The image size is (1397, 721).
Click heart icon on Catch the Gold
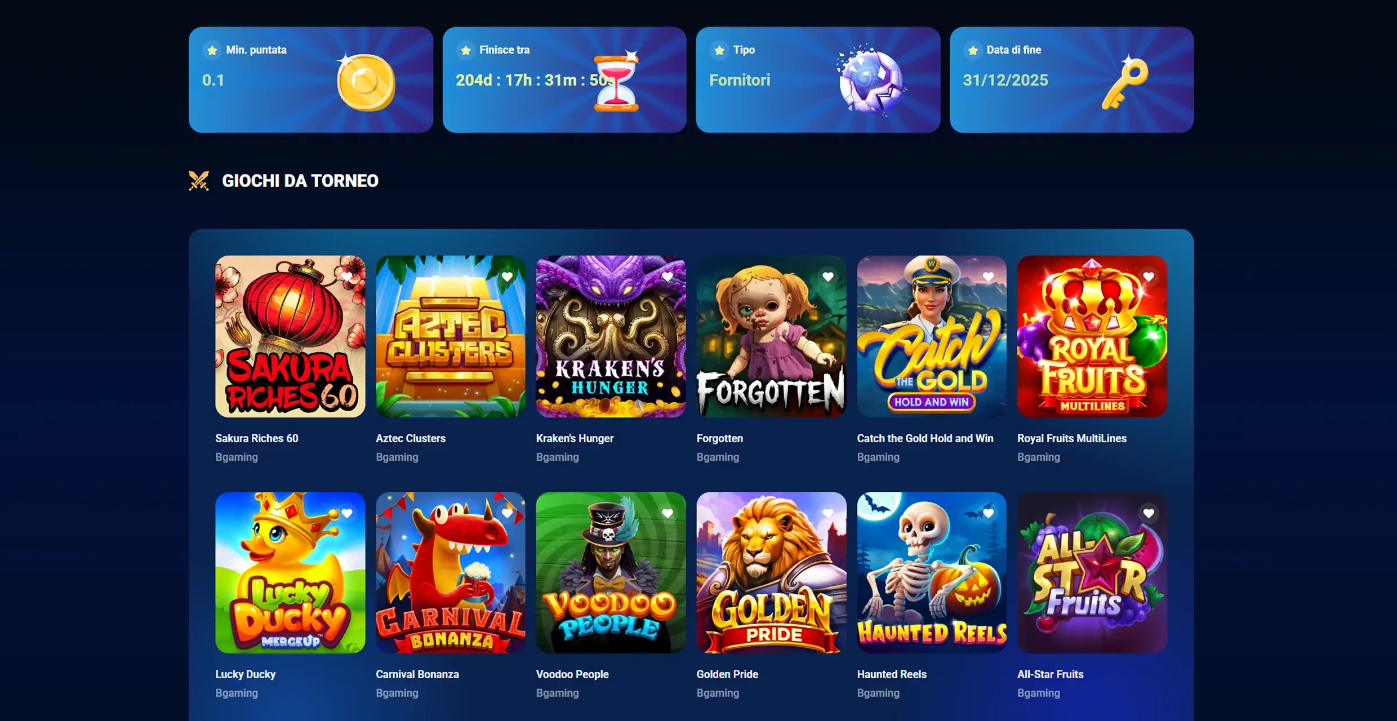click(988, 277)
